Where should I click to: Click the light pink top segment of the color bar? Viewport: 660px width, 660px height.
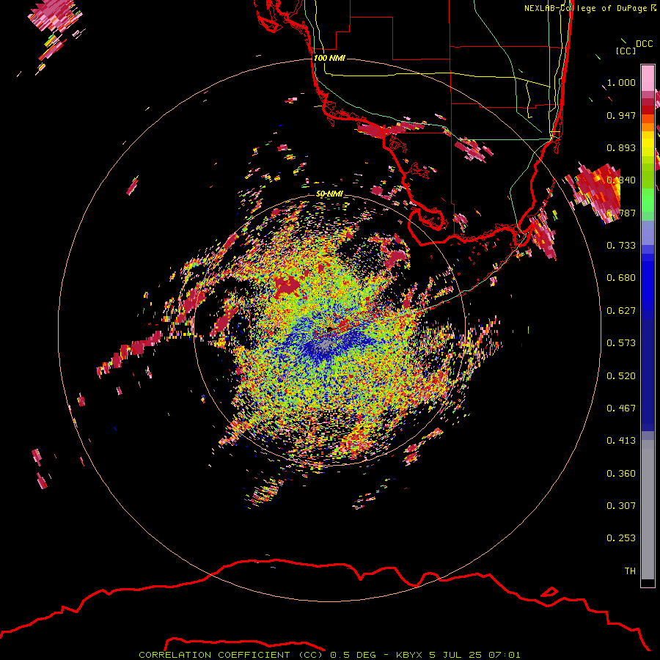click(x=648, y=78)
